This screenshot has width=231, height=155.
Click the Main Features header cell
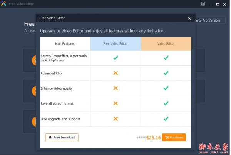tap(65, 44)
